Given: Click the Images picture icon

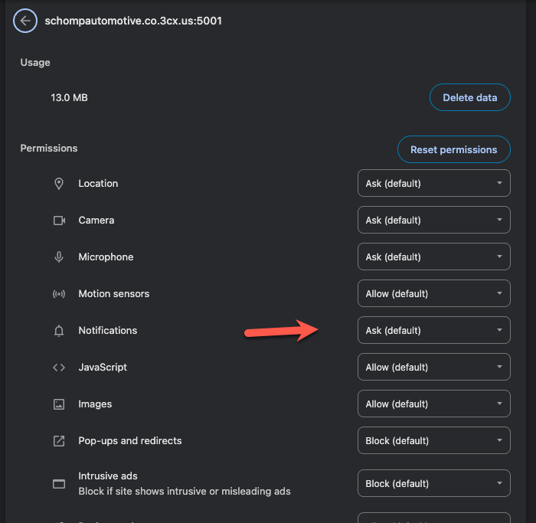Looking at the screenshot, I should (59, 404).
